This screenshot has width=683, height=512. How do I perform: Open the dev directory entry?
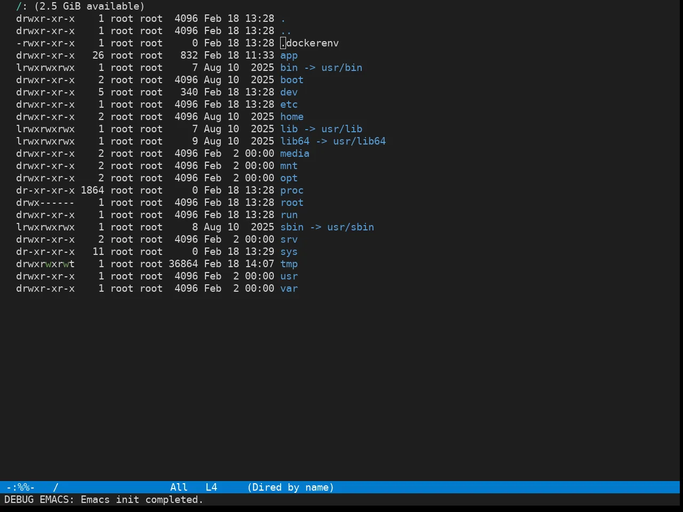289,92
